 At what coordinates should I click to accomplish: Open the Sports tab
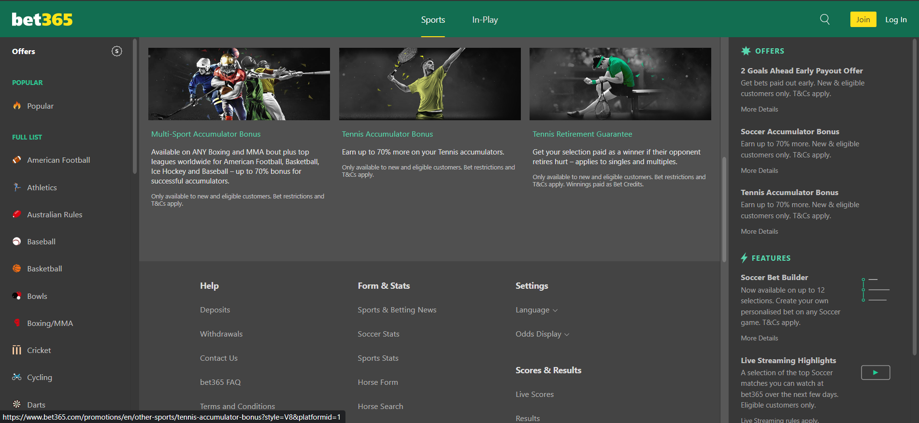pyautogui.click(x=433, y=20)
